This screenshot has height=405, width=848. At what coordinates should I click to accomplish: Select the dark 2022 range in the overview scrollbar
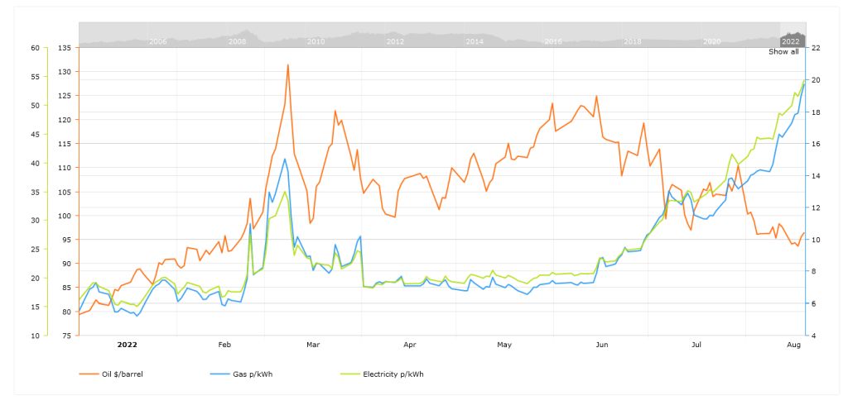coord(793,35)
